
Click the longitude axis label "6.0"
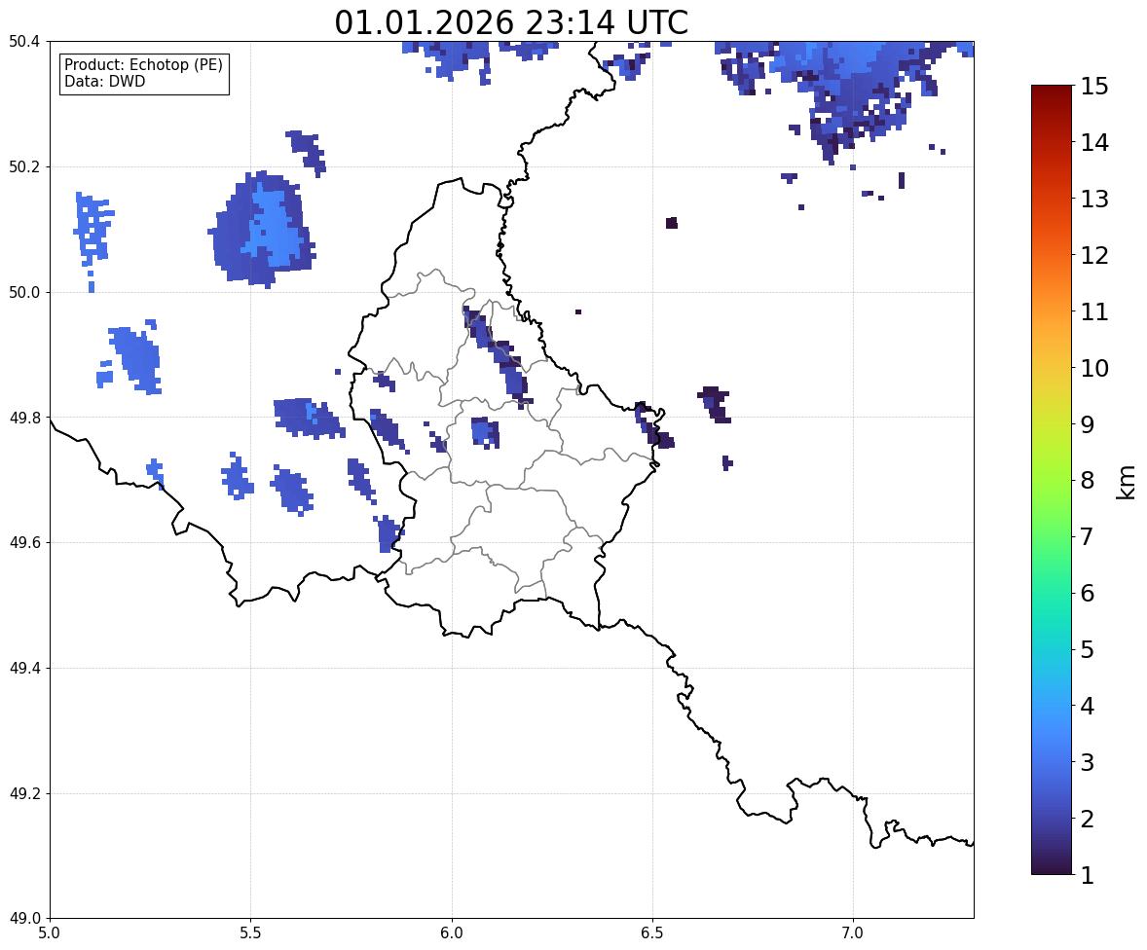452,933
